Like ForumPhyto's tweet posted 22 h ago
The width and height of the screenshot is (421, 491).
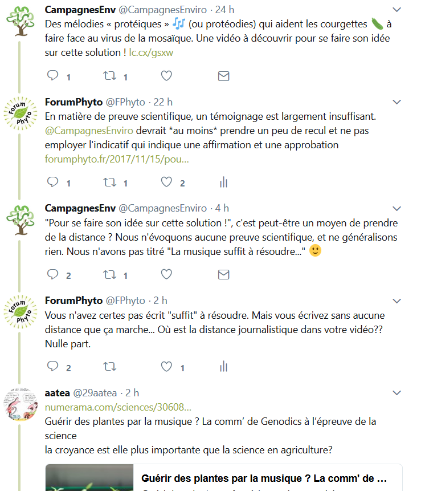[x=166, y=182]
